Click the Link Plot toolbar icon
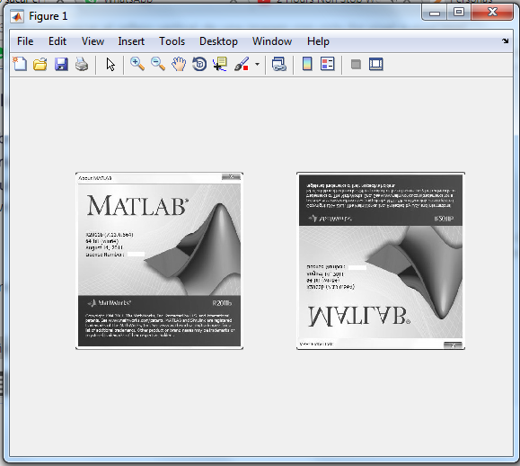 [x=279, y=64]
